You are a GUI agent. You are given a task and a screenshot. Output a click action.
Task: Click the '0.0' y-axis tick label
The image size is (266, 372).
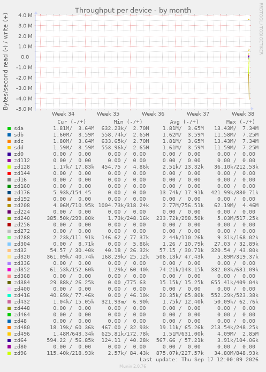25,57
